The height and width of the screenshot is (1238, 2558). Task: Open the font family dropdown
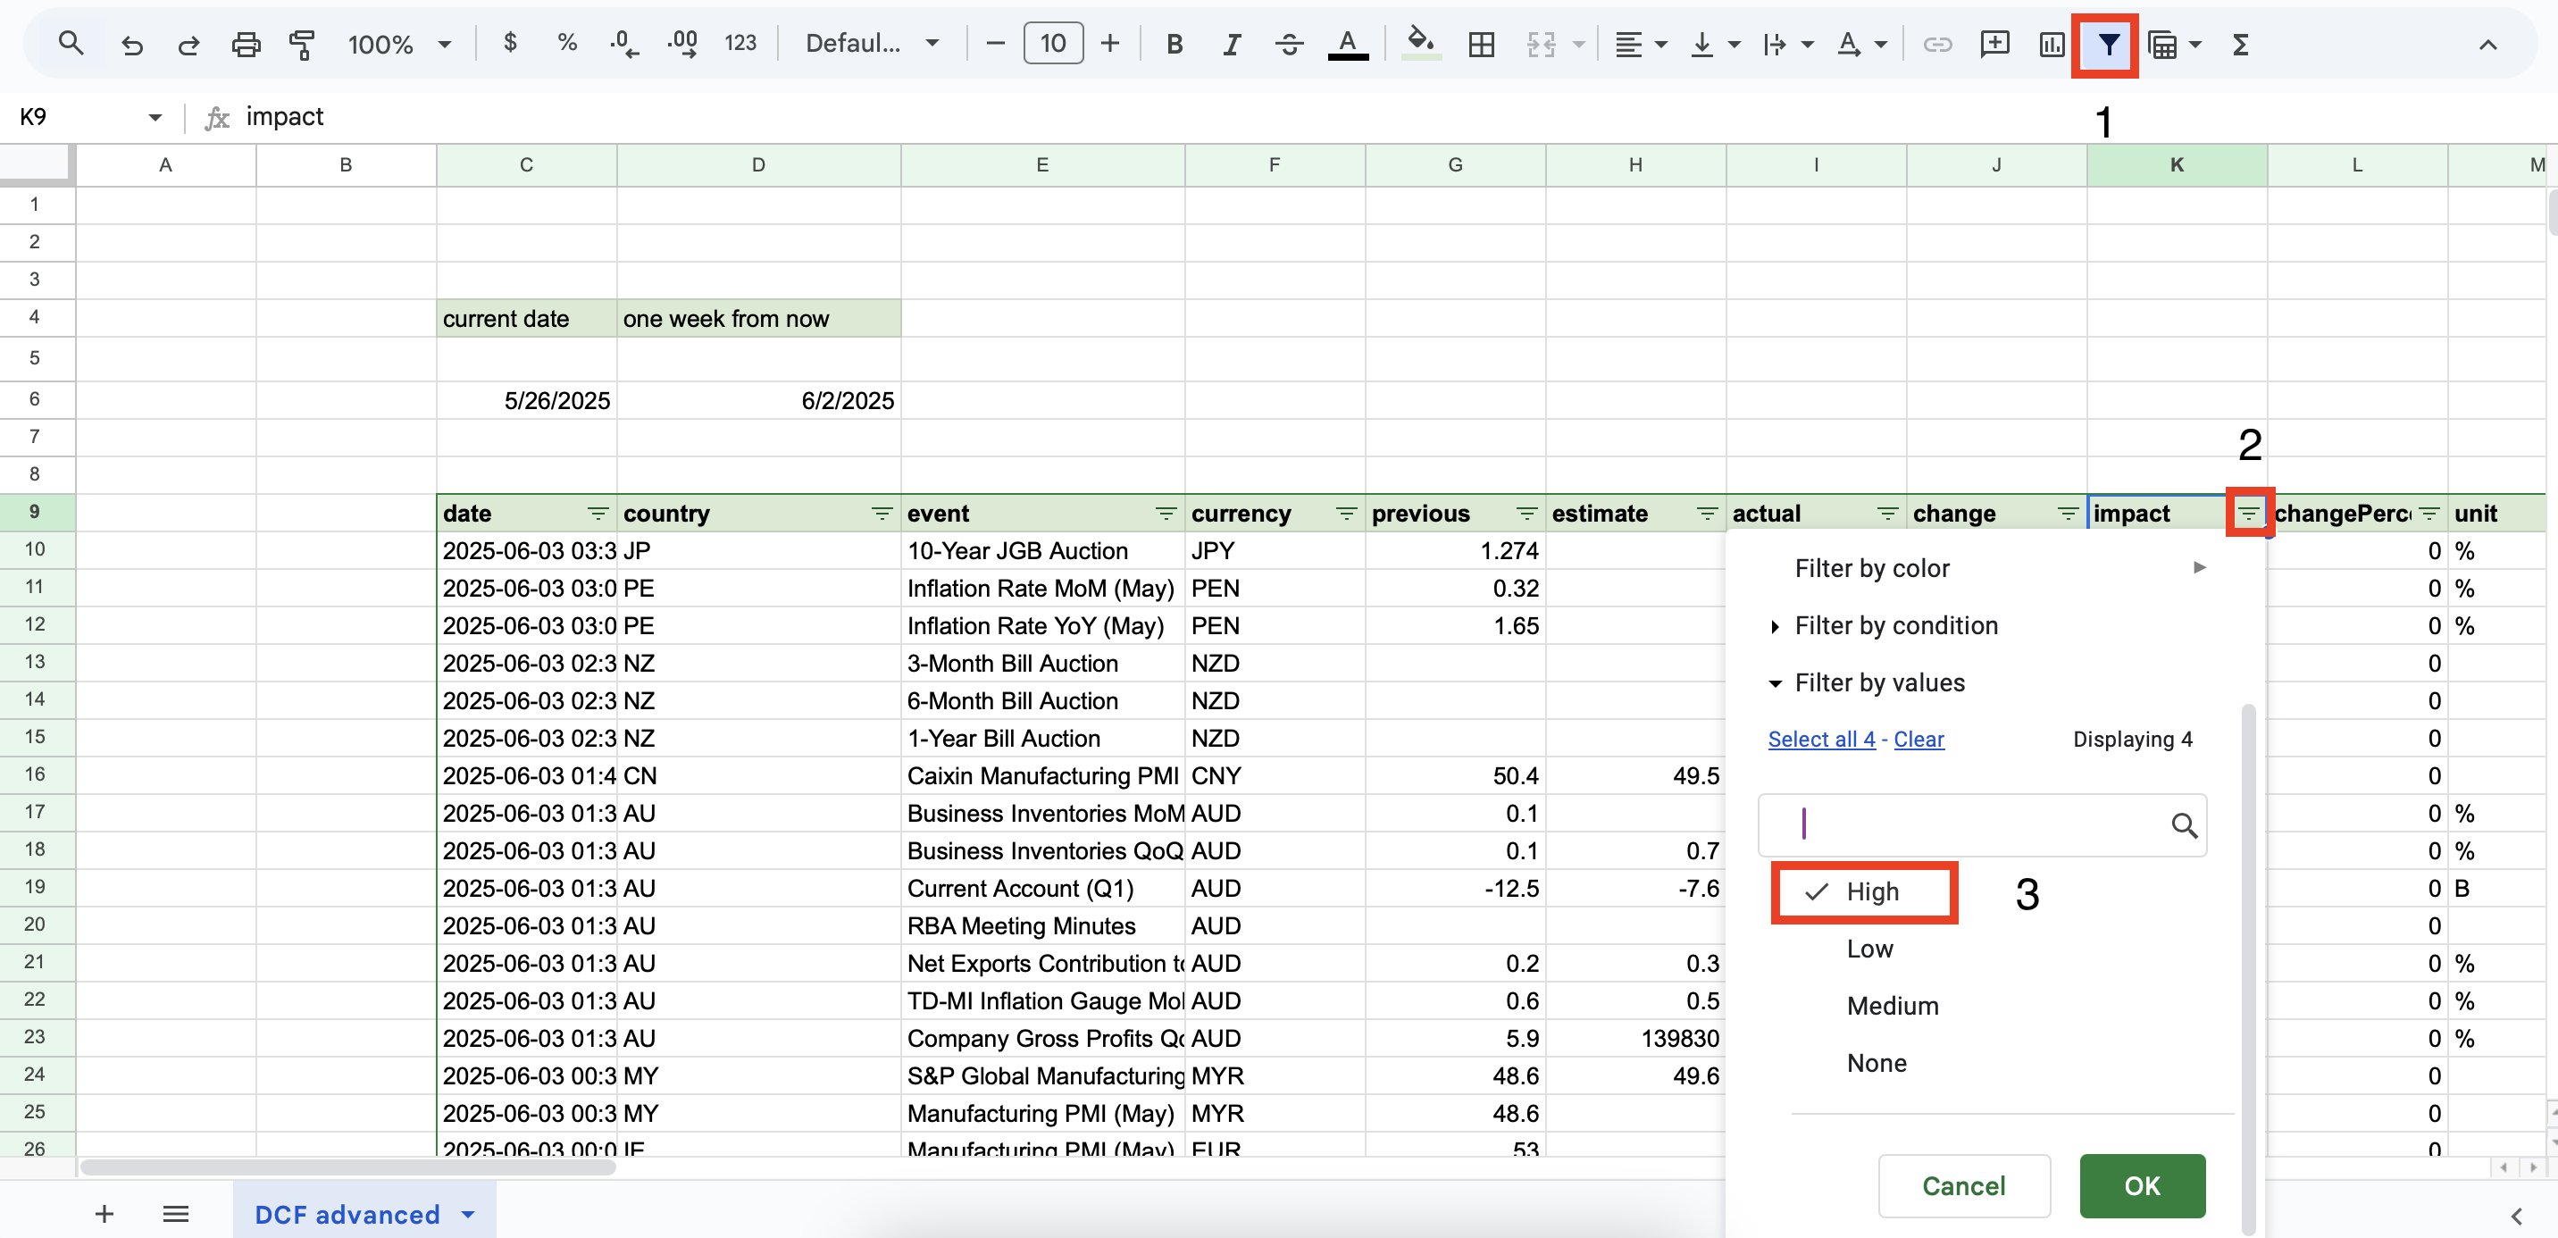click(872, 44)
